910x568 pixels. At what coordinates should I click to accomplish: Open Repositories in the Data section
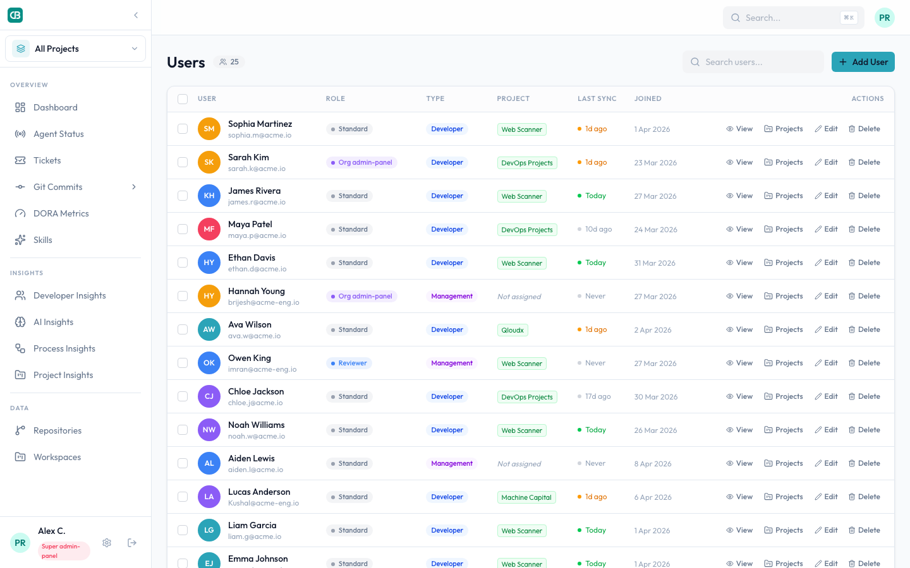tap(75, 430)
